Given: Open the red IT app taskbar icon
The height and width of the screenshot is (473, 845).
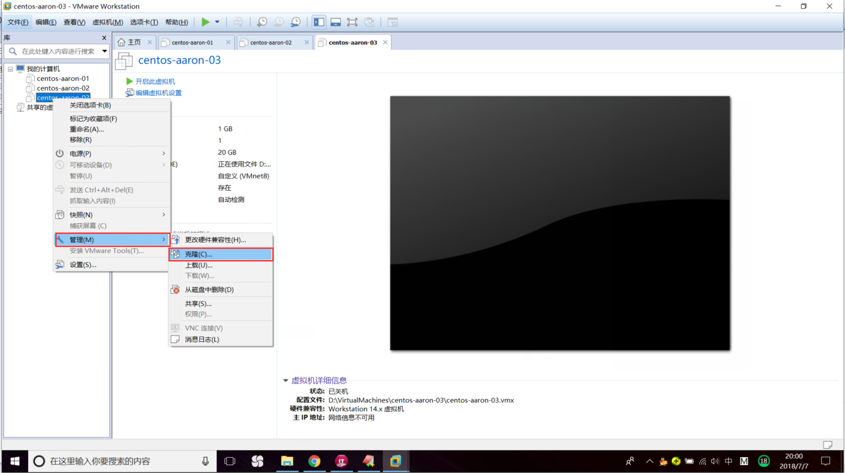Looking at the screenshot, I should point(342,461).
